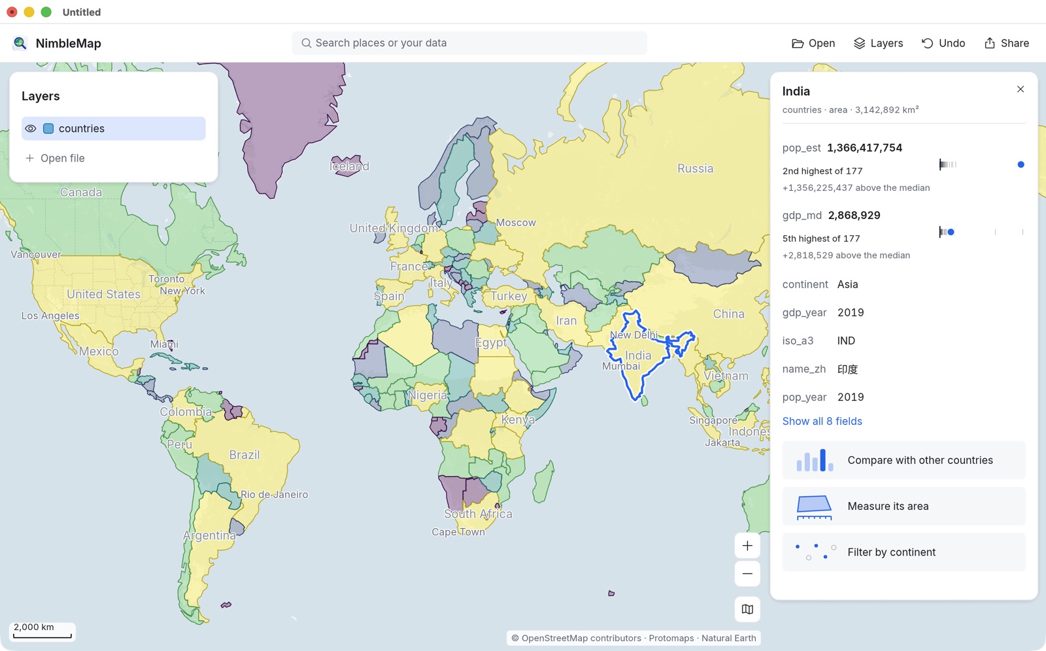1046x651 pixels.
Task: Click the Untitled window title
Action: [x=82, y=12]
